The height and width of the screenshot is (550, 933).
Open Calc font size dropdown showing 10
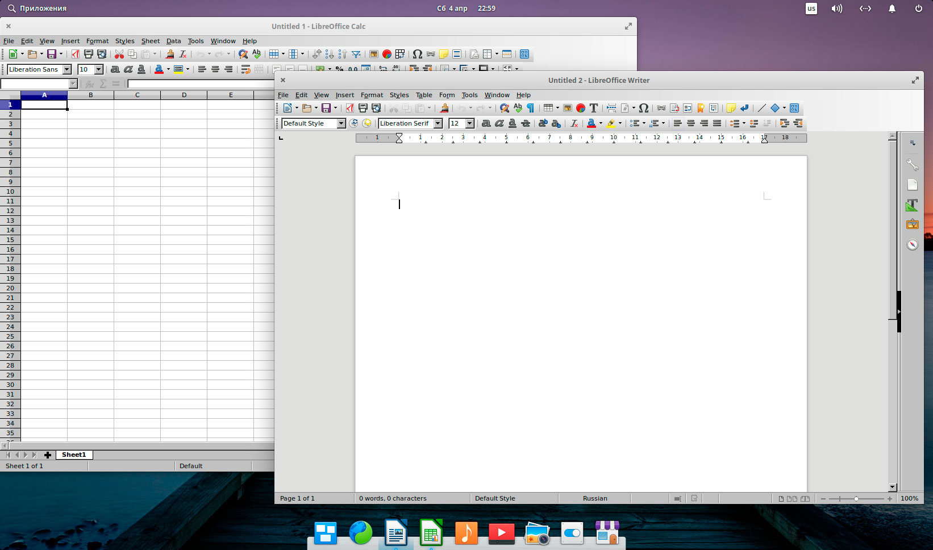click(x=98, y=69)
